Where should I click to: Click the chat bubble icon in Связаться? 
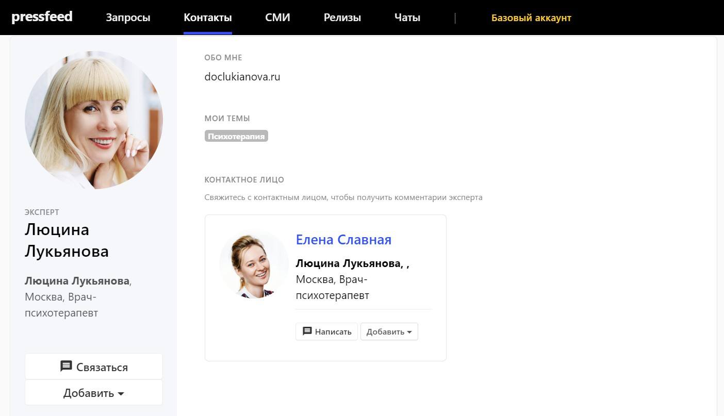[66, 367]
